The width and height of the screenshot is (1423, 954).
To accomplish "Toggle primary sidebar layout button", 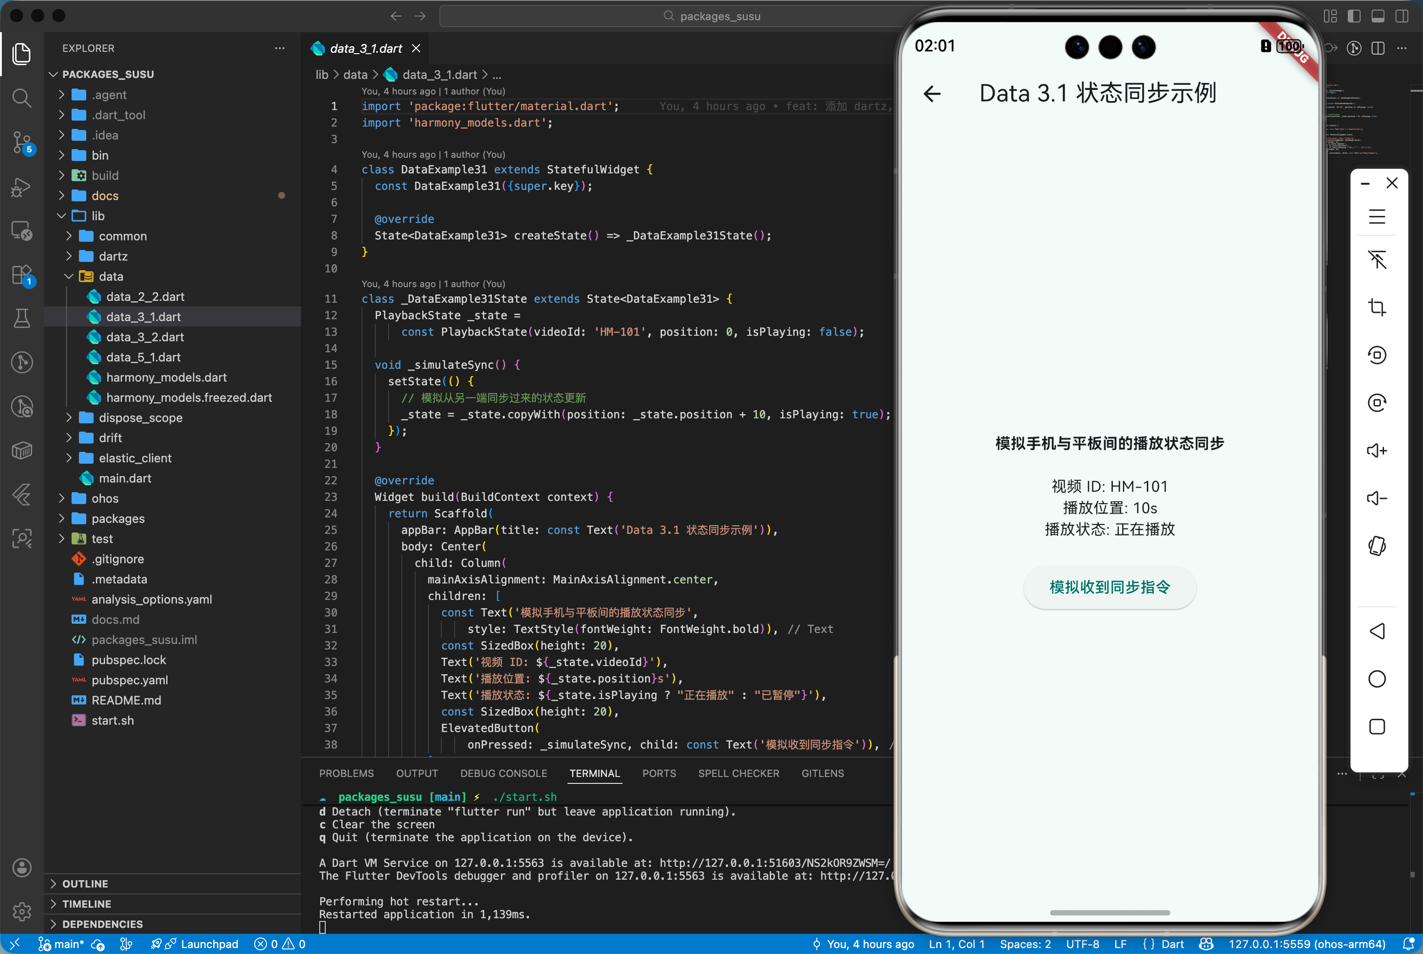I will point(1354,17).
